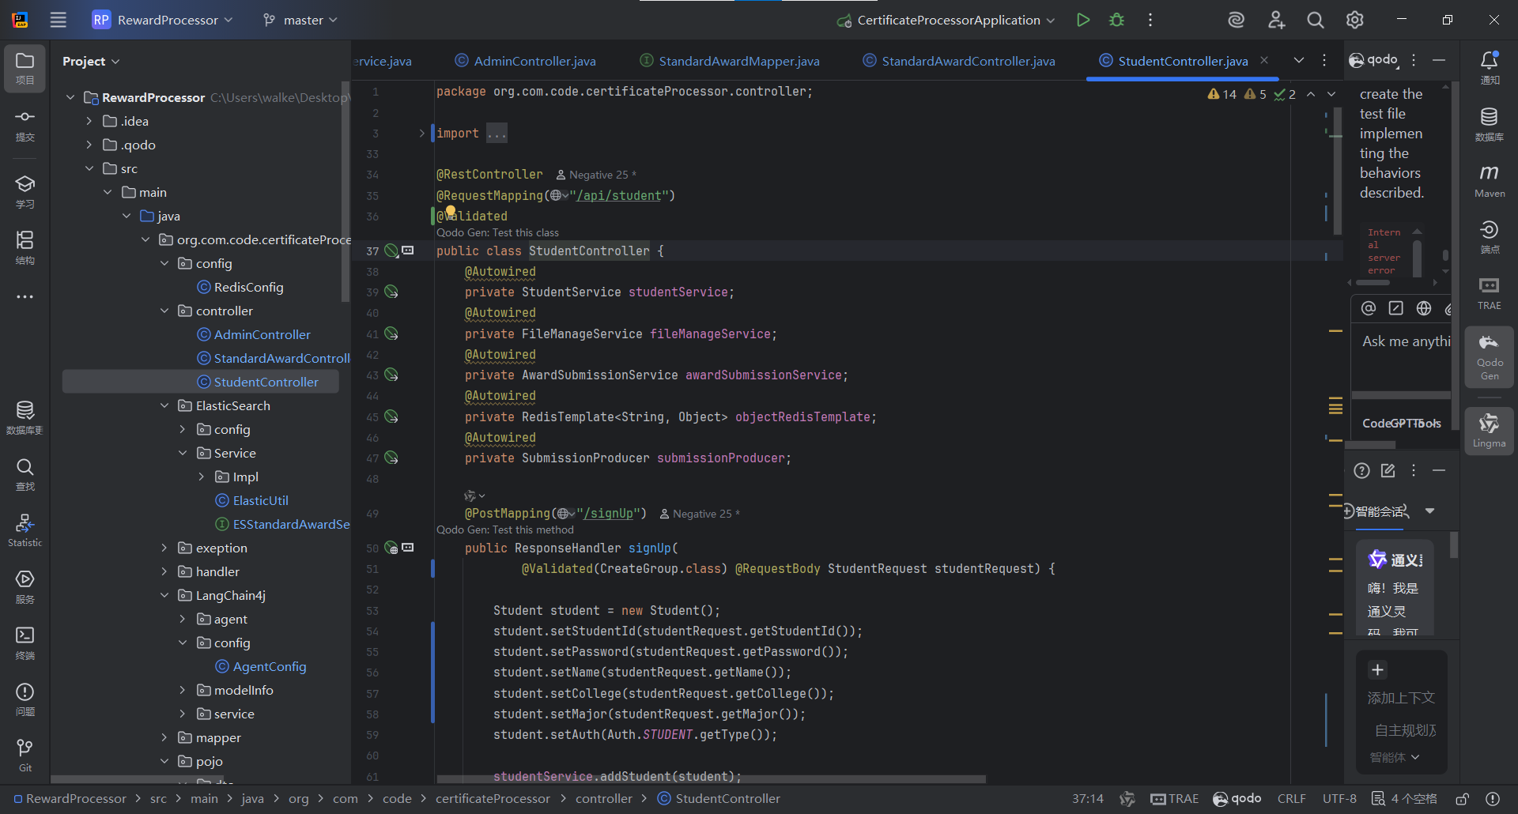Open the Problems tool window
The height and width of the screenshot is (814, 1518).
click(x=25, y=699)
